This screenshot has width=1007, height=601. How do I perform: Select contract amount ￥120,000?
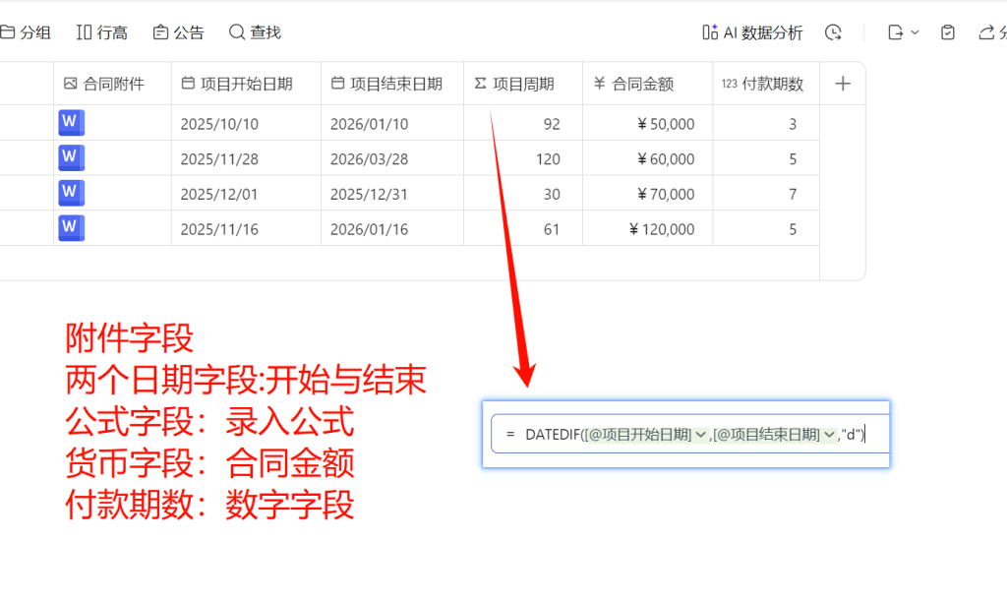(x=647, y=228)
